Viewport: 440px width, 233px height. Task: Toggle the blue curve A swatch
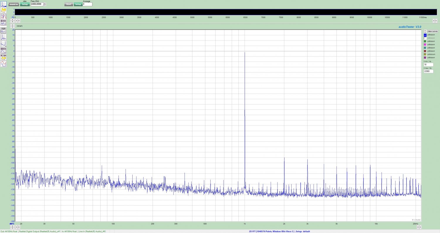click(425, 35)
